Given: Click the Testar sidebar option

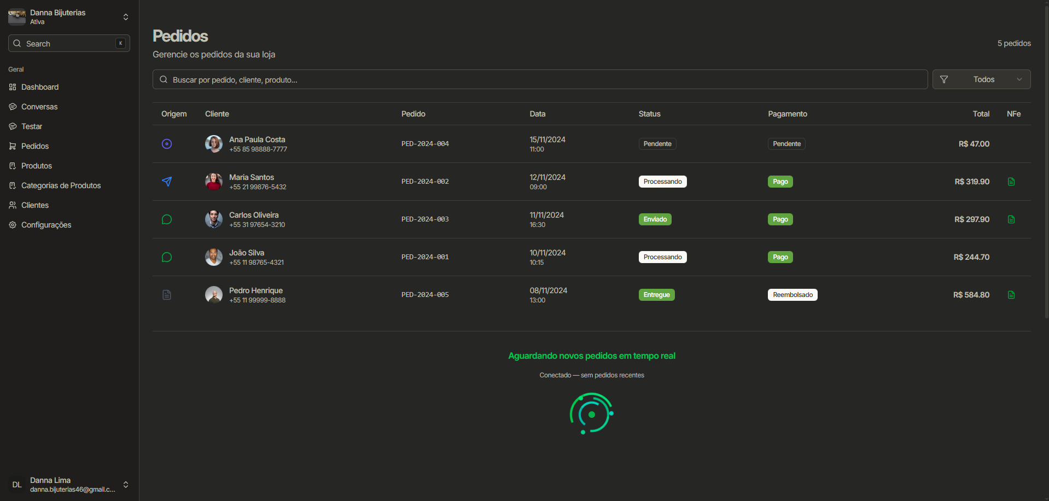Looking at the screenshot, I should pyautogui.click(x=33, y=126).
